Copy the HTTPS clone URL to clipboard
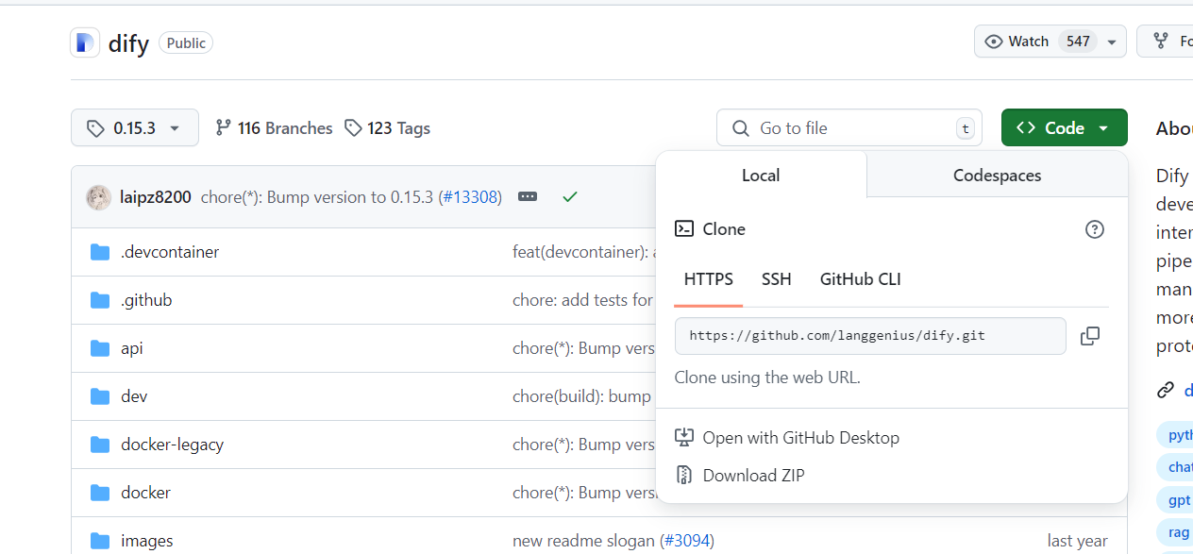1193x554 pixels. point(1090,336)
